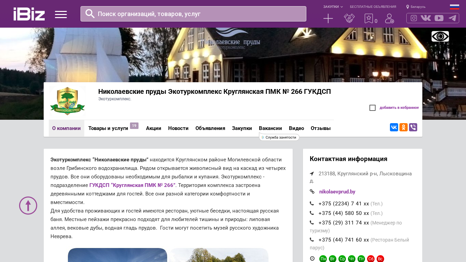Open the Telegram channel

[452, 18]
